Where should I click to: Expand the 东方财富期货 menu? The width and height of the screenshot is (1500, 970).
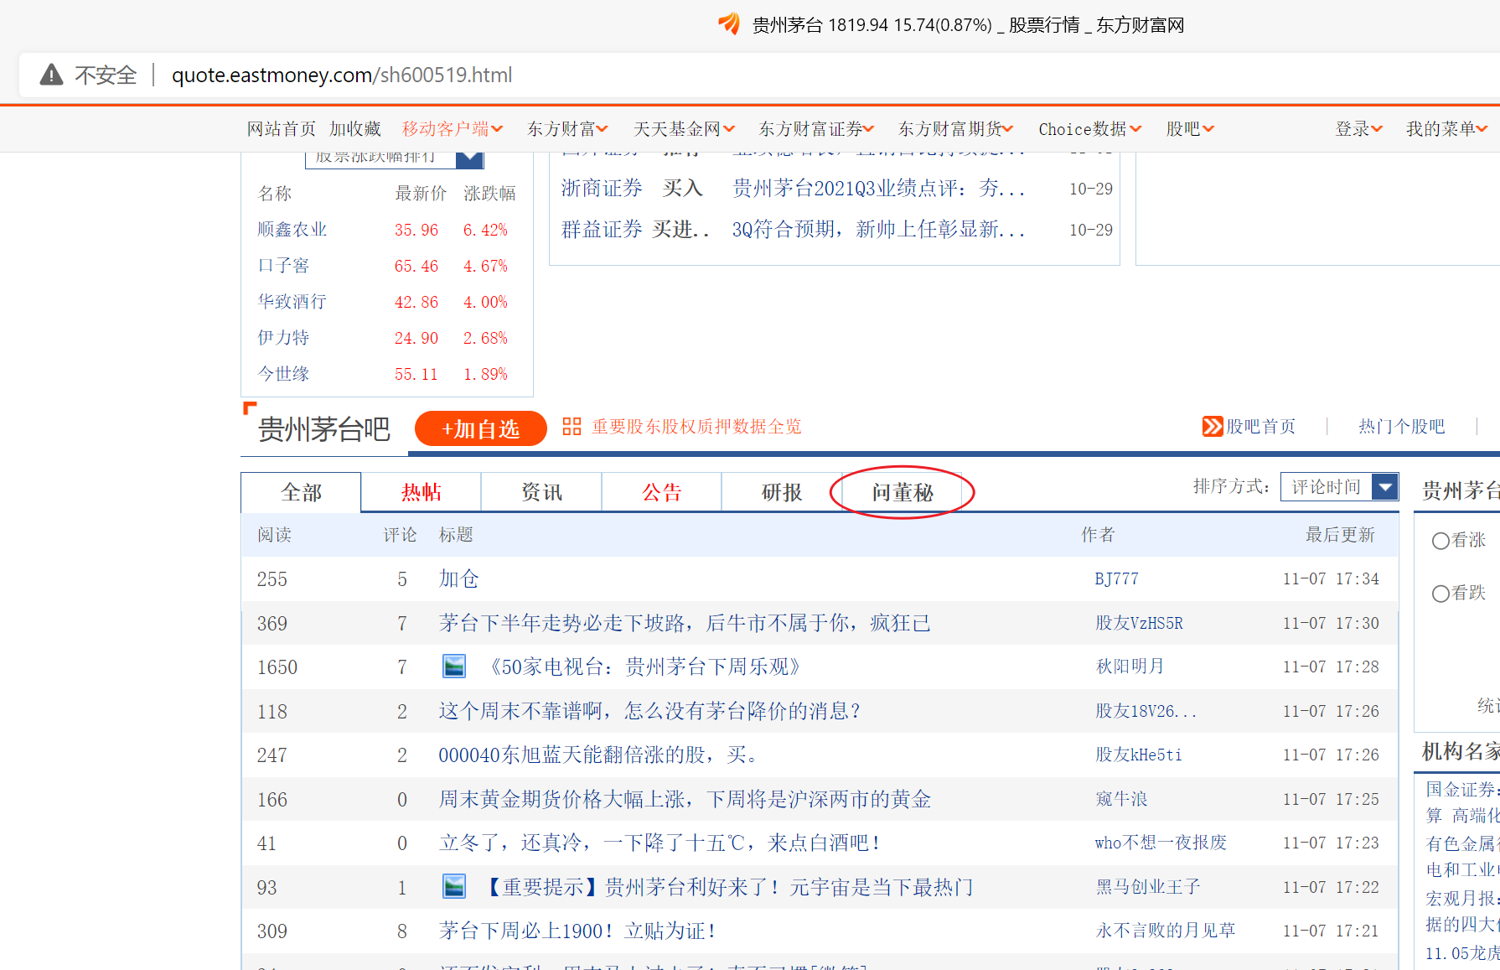pyautogui.click(x=956, y=129)
